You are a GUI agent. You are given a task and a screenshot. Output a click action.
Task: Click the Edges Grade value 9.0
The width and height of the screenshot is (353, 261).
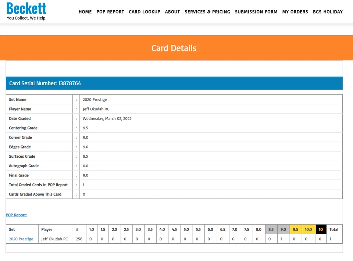[86, 147]
